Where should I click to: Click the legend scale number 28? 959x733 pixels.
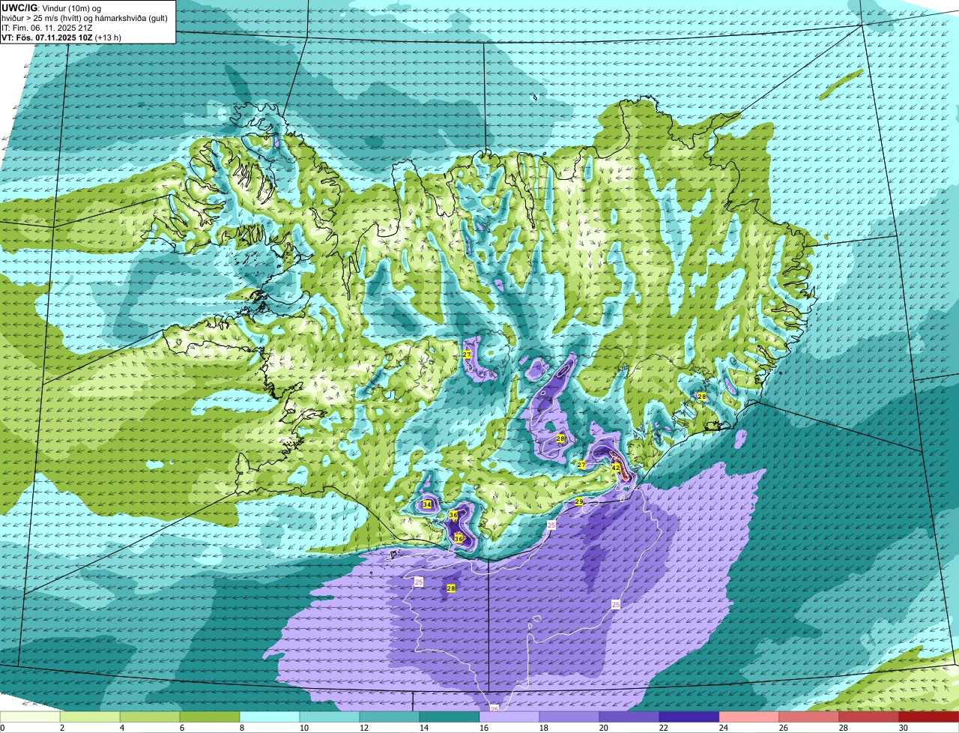tap(844, 728)
